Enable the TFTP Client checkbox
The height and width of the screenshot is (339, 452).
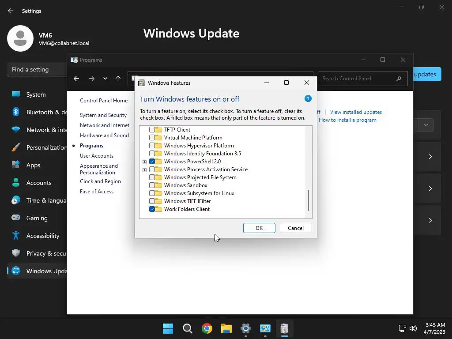point(152,130)
